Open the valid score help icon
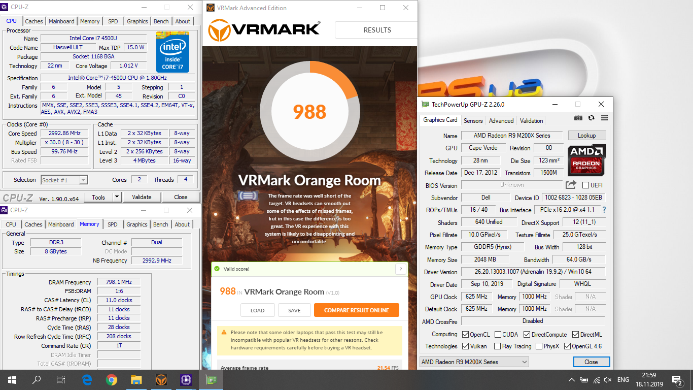Screen dimensions: 693x390 pyautogui.click(x=401, y=269)
